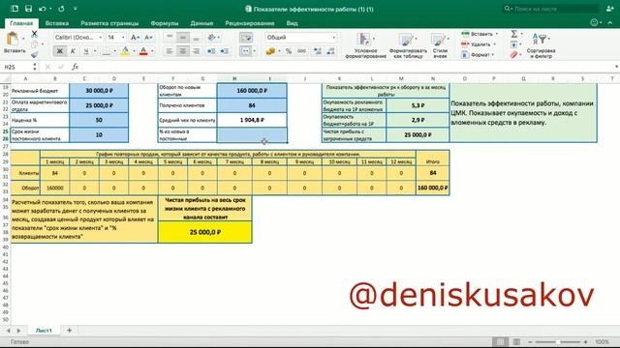Open the Вставить cells dropdown
Screen dimensions: 620x348
pyautogui.click(x=480, y=34)
